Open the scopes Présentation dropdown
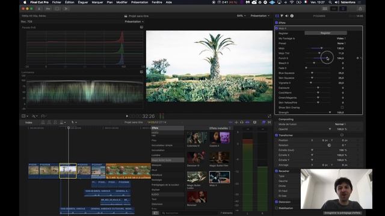Screen dimensions: 385x216 coord(134,22)
